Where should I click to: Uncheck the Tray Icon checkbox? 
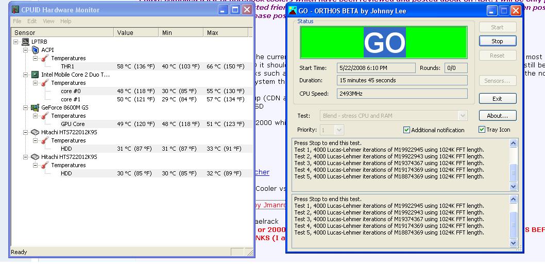[482, 130]
